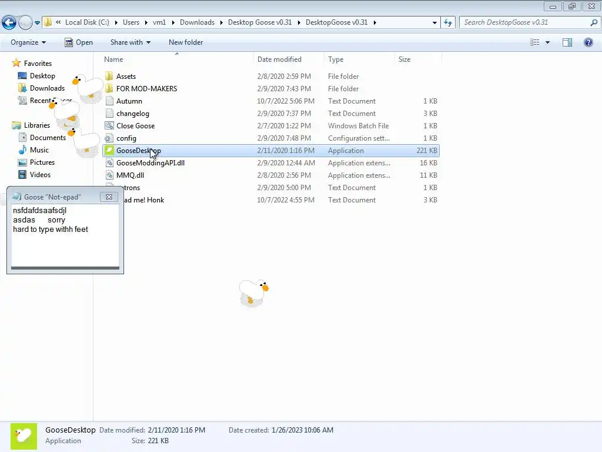
Task: Toggle the preview pane button
Action: pos(567,42)
